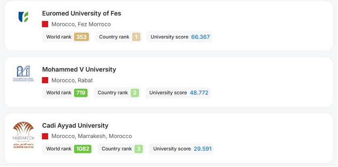Click the world rank 719 badge
Viewport: 338px width, 167px height.
pos(81,93)
